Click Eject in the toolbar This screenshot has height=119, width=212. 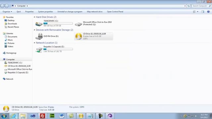click(x=19, y=12)
